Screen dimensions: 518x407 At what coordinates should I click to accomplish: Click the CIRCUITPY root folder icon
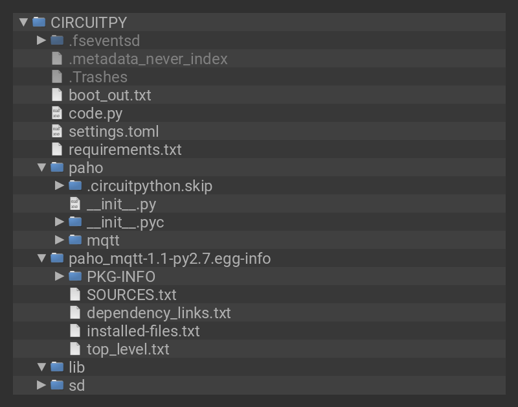39,22
